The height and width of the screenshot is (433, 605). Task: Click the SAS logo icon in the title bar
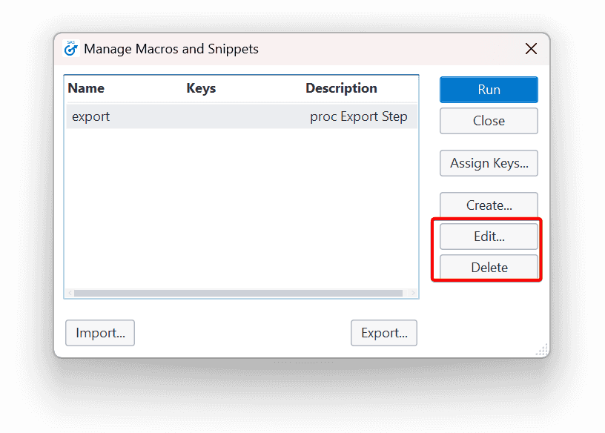(71, 48)
